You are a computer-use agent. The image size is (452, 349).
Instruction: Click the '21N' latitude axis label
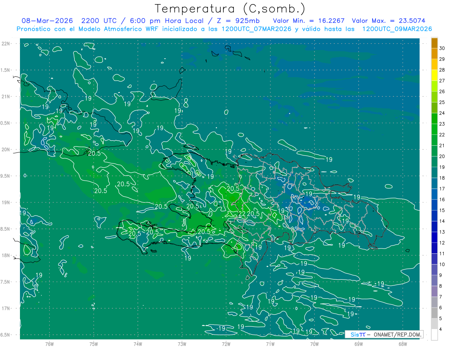[6, 96]
